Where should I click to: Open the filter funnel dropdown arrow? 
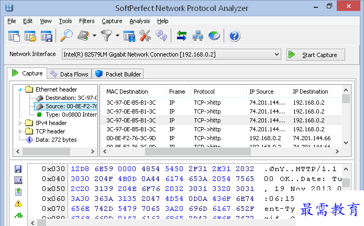[117, 36]
